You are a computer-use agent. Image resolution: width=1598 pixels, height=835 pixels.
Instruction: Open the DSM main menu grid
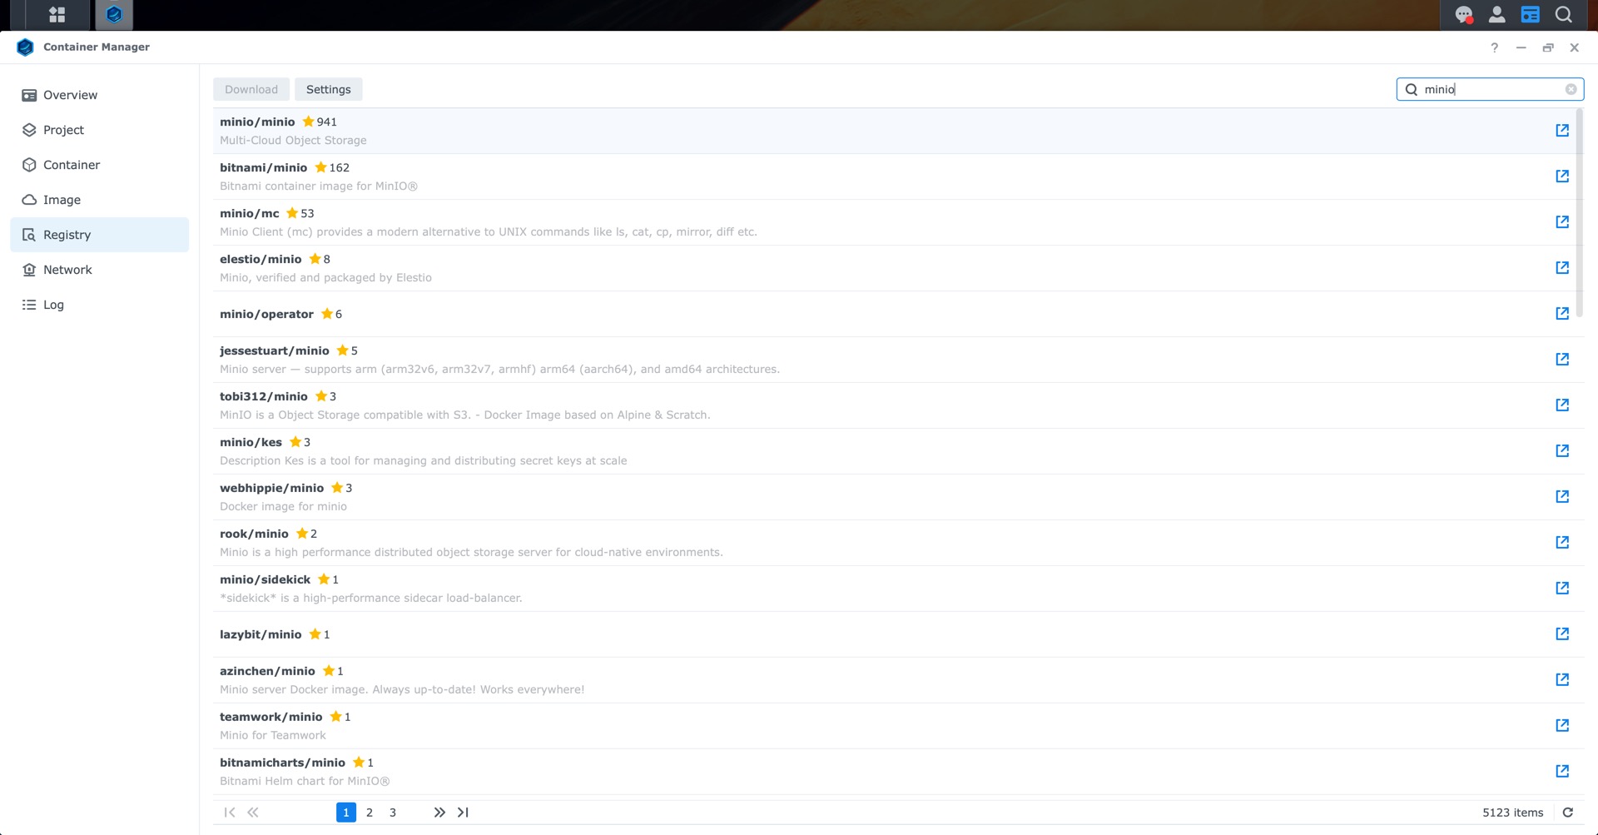tap(57, 15)
